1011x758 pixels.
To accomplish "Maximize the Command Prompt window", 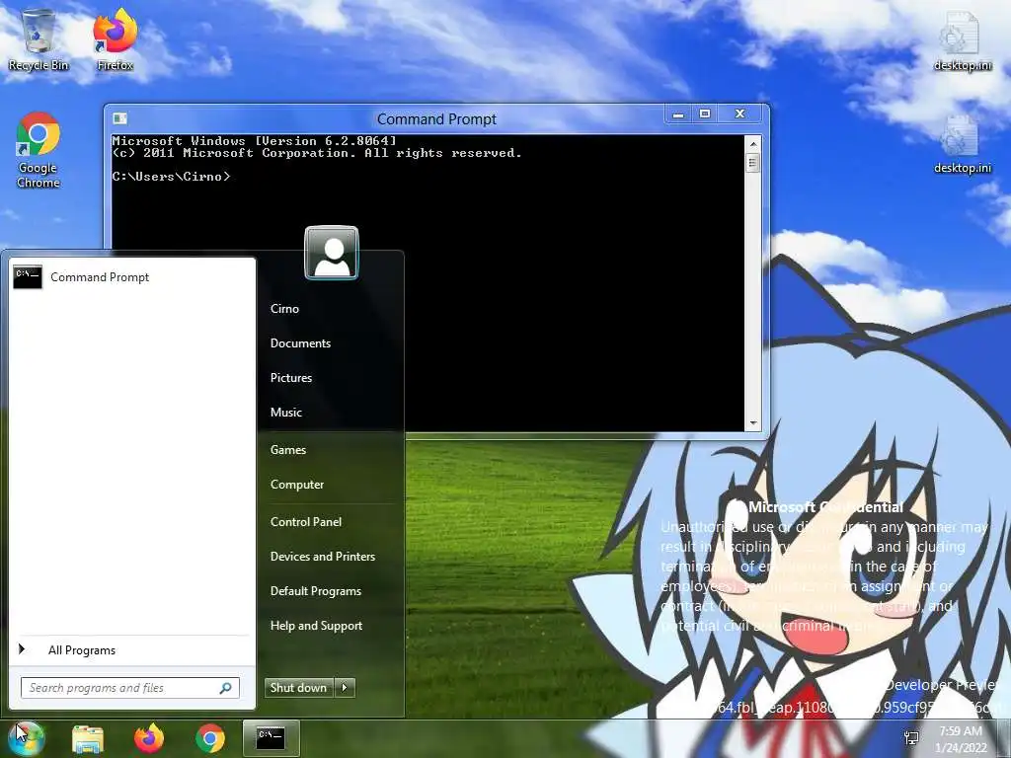I will (x=705, y=114).
